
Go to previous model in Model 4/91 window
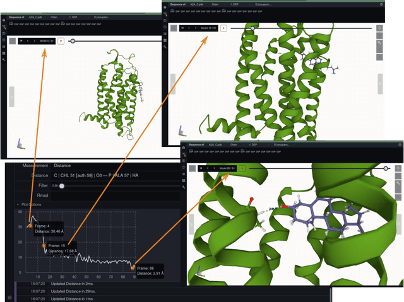28,41
